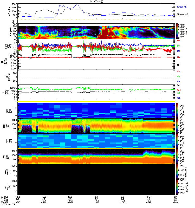Select the blue Ti perpendicular legend label
Viewport: 195px width, 208px height.
[x=179, y=98]
